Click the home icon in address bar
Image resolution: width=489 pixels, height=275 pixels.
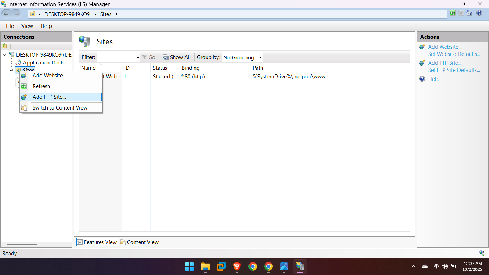tap(469, 13)
